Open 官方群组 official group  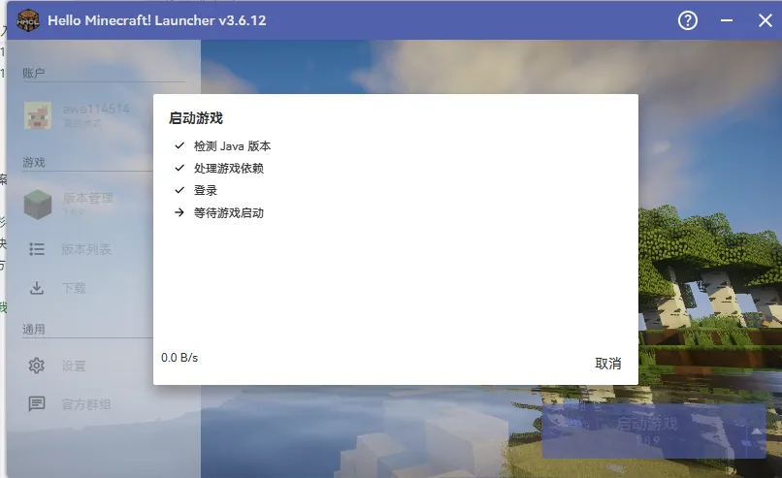[x=86, y=404]
